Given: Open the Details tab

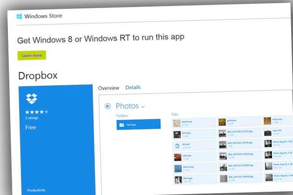Looking at the screenshot, I should [x=133, y=87].
